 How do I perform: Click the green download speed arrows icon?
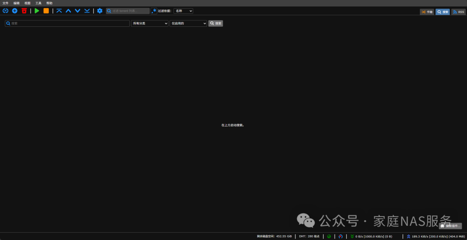[352, 237]
